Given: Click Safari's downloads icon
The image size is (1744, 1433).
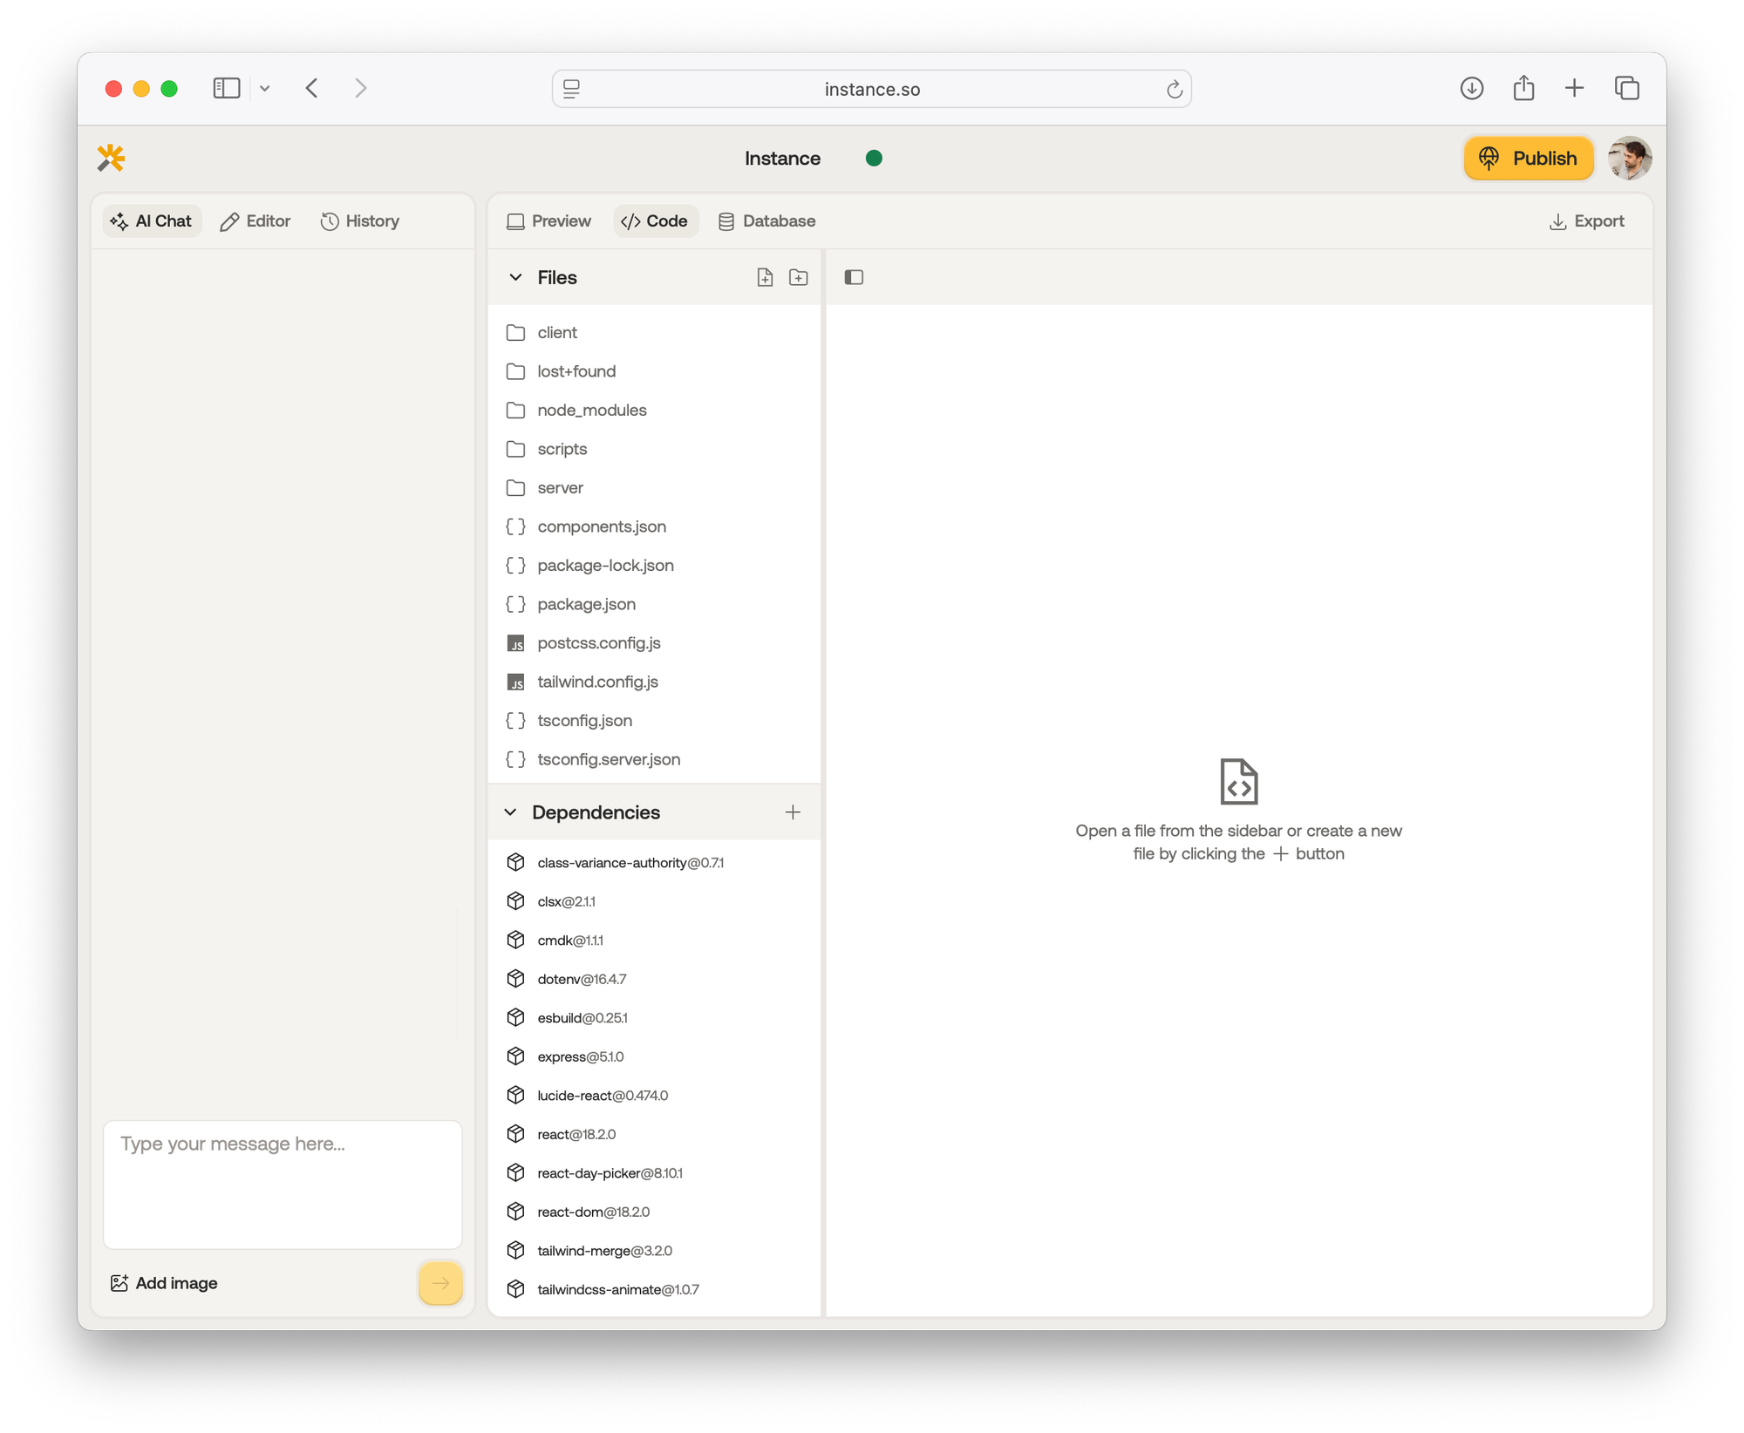Looking at the screenshot, I should click(x=1471, y=88).
